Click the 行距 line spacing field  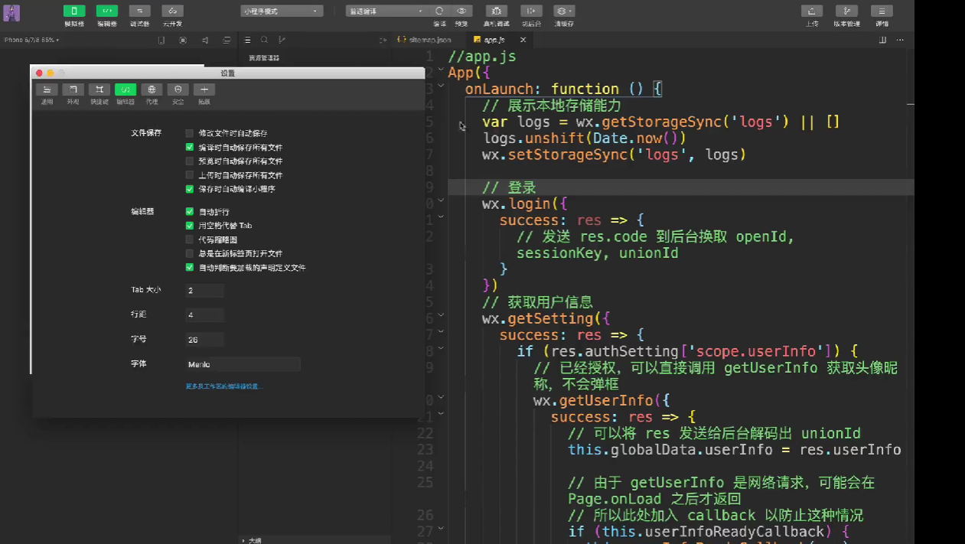click(x=205, y=315)
